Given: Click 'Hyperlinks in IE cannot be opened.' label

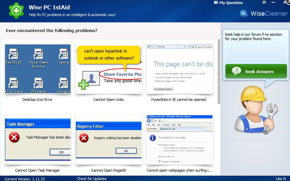Looking at the screenshot, I should (179, 100).
